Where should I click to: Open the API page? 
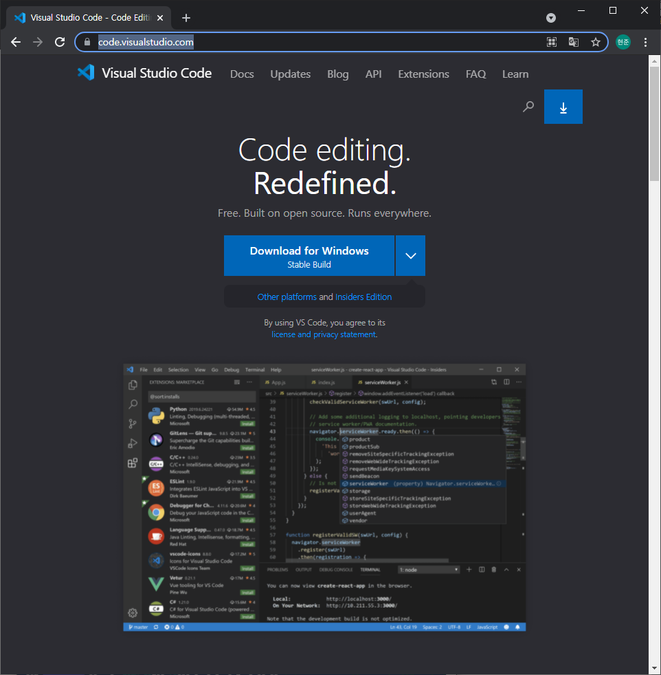pyautogui.click(x=374, y=74)
